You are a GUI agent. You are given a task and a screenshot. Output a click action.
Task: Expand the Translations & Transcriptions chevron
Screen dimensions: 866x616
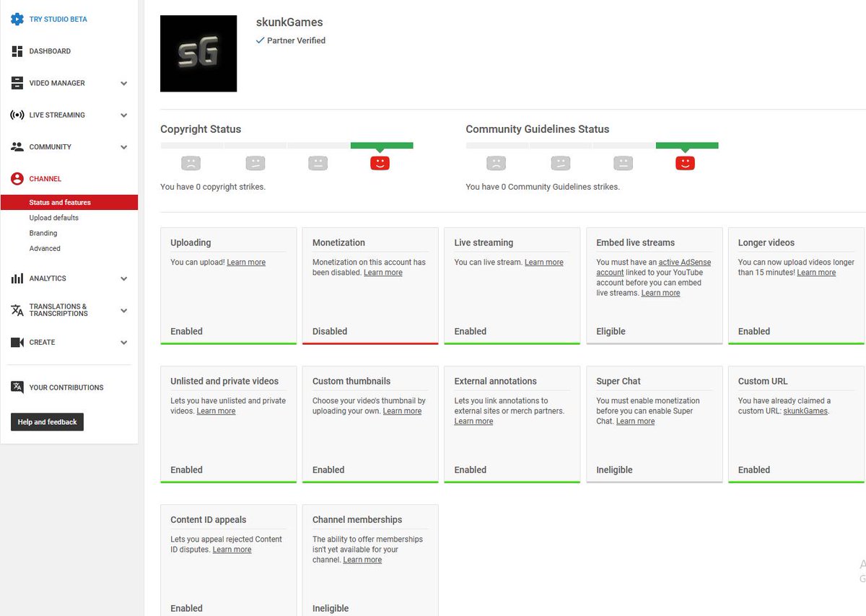click(124, 311)
